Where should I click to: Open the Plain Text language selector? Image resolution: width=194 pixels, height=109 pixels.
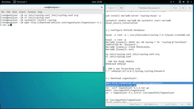tap(135, 104)
